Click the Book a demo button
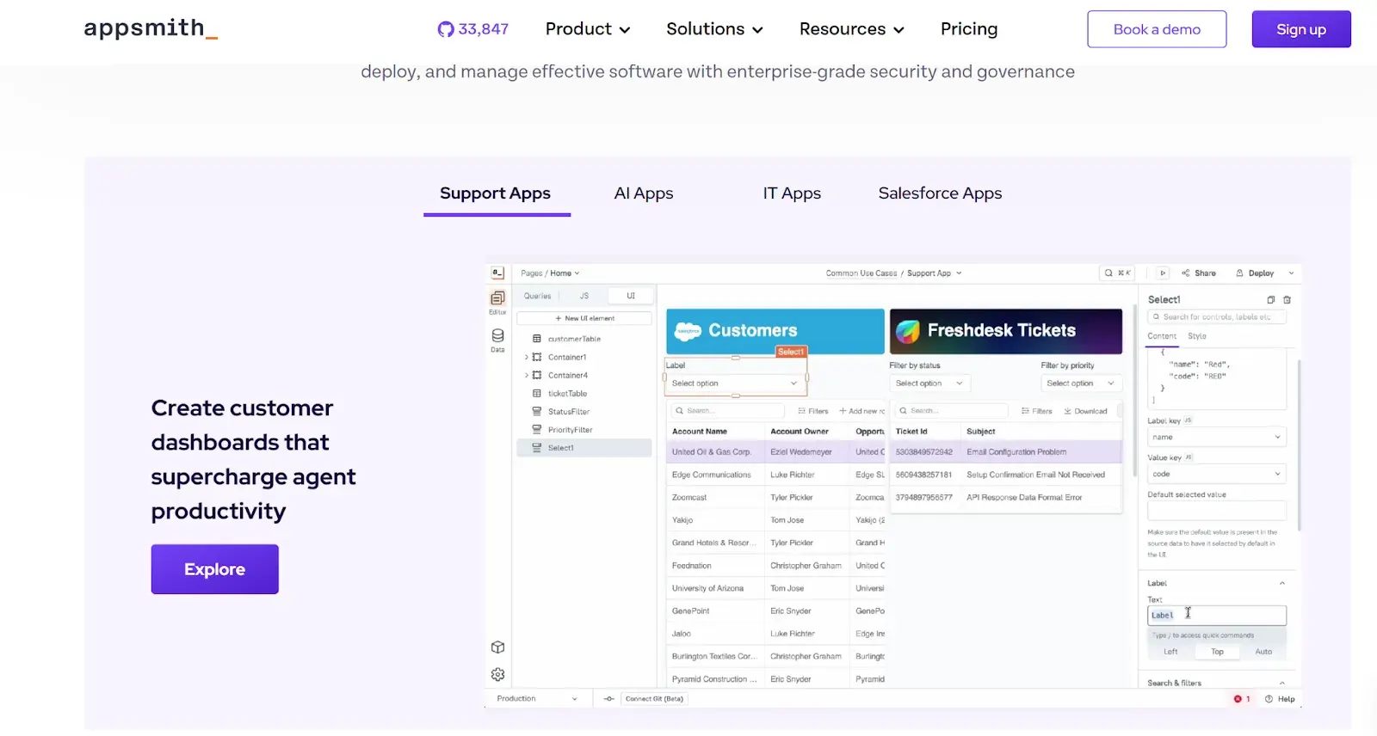This screenshot has height=736, width=1377. click(x=1157, y=29)
